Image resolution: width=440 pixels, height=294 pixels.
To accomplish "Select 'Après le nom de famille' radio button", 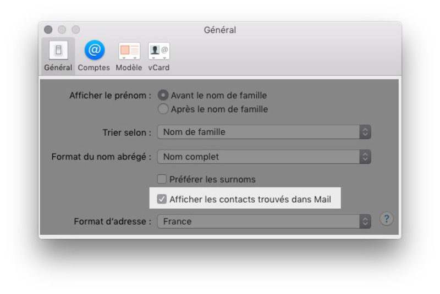I will [163, 109].
